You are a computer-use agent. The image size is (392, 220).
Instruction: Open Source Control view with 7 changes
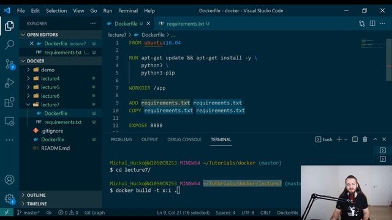pyautogui.click(x=10, y=64)
